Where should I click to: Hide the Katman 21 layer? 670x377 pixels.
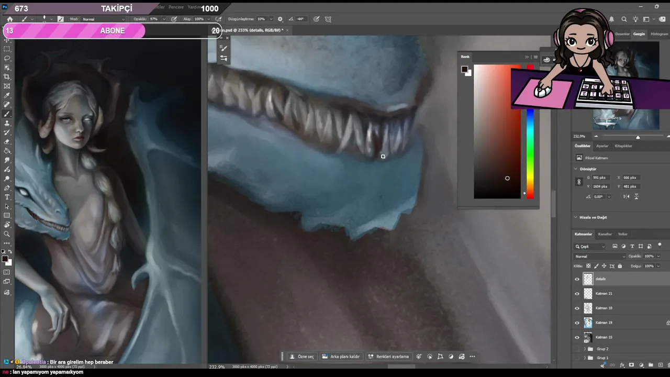[577, 294]
